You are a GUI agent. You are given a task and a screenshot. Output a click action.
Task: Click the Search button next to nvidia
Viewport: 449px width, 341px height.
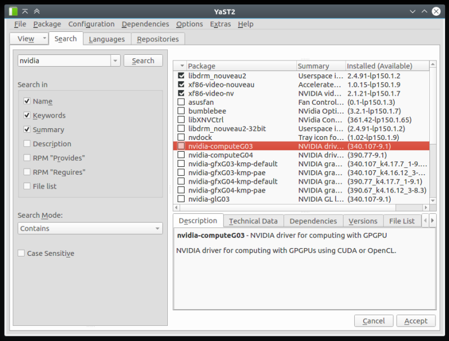click(143, 61)
